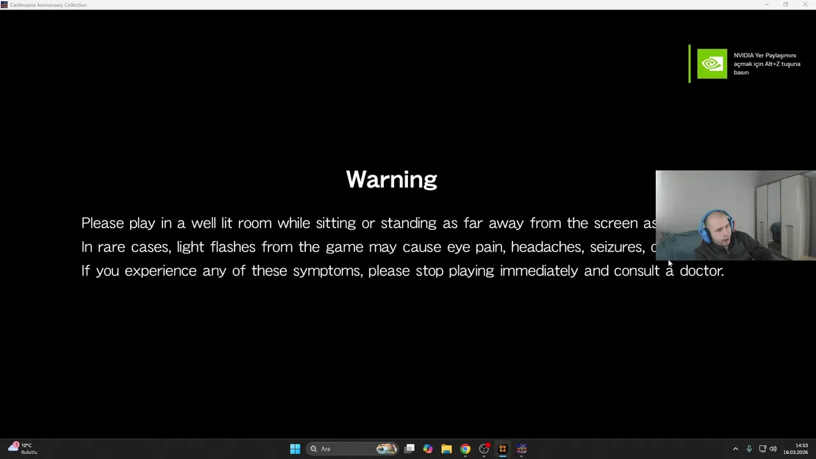Viewport: 816px width, 459px height.
Task: Click the text 'Please play in a well lit room'
Action: [177, 223]
